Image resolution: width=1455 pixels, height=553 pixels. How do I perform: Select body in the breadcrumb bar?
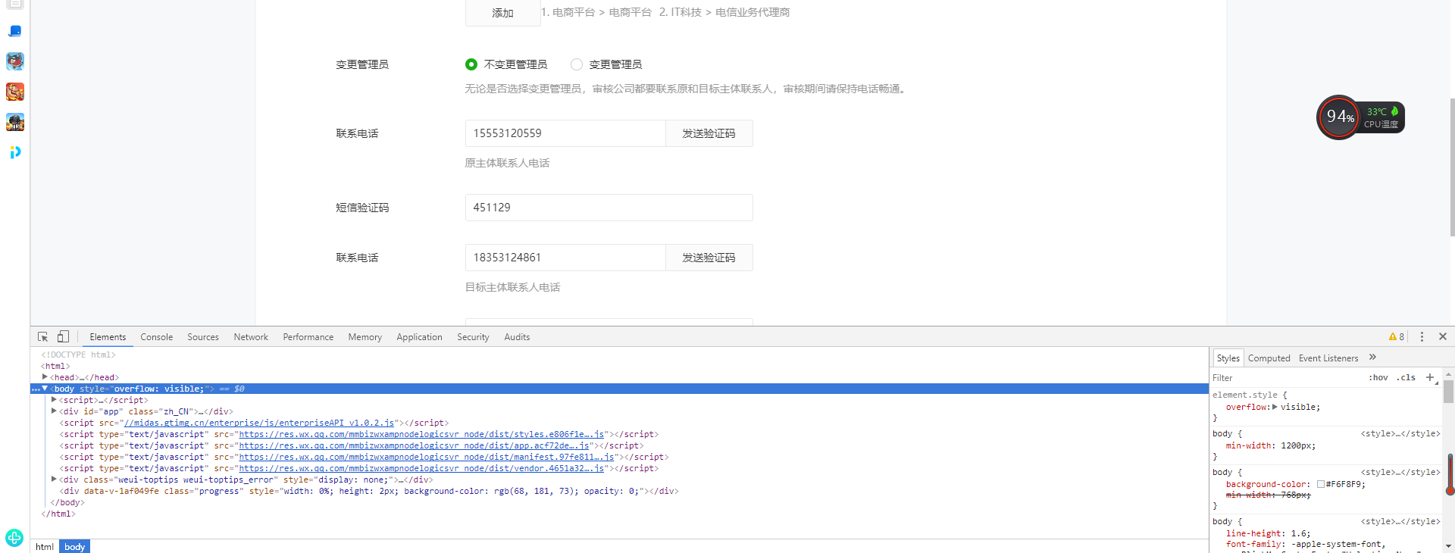pos(74,546)
